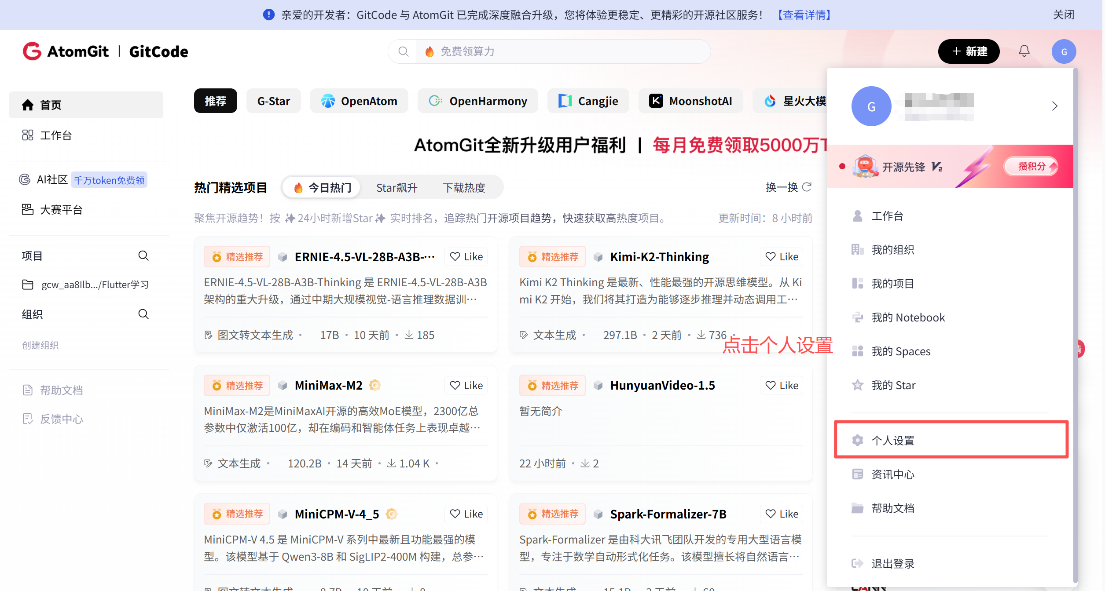The width and height of the screenshot is (1105, 591).
Task: Switch to the Star飙升 tab
Action: [x=396, y=188]
